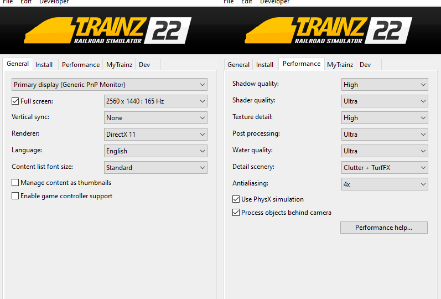Select Performance tab in right window
This screenshot has height=299, width=441.
(302, 64)
